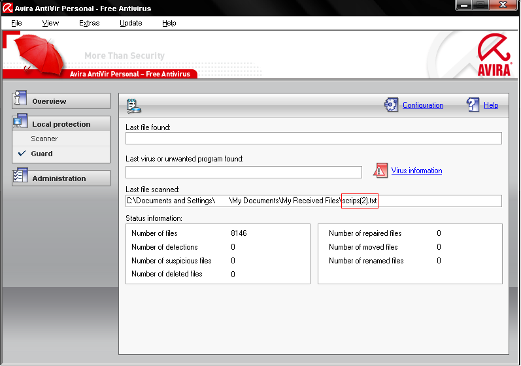Select the Guard item
The width and height of the screenshot is (521, 366).
click(x=61, y=154)
